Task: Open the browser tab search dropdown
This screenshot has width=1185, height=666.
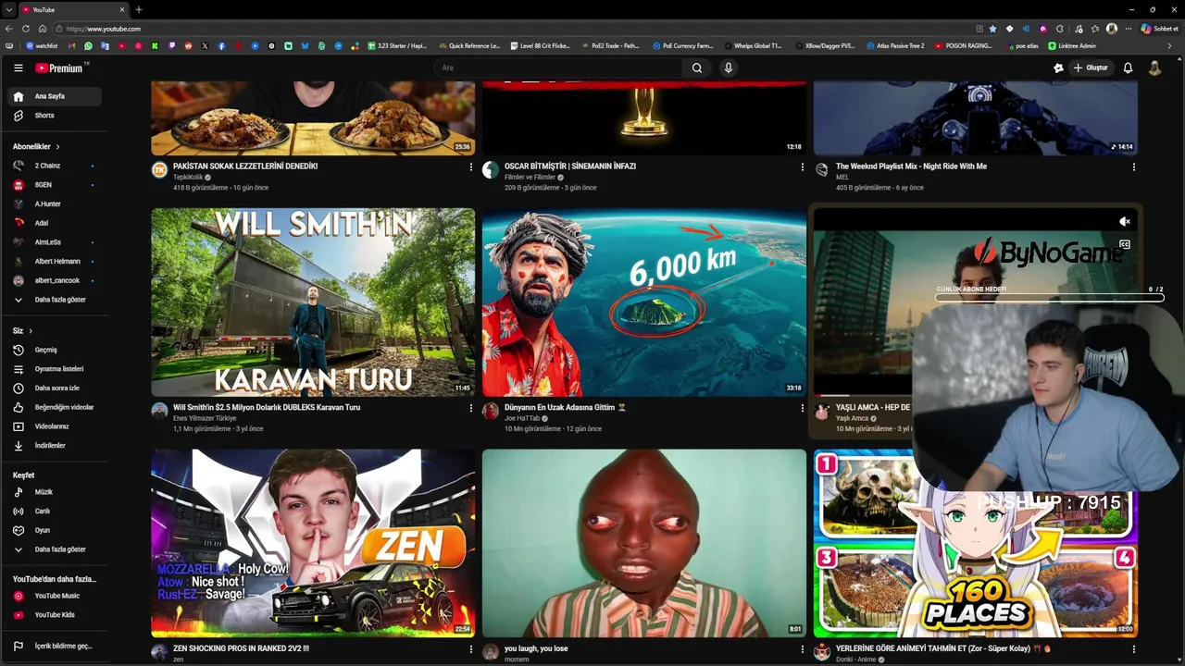Action: point(8,9)
